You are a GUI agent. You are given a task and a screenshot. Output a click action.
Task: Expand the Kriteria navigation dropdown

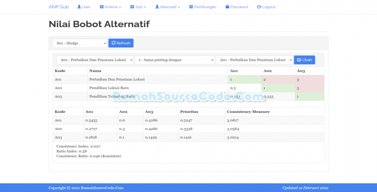[x=110, y=7]
